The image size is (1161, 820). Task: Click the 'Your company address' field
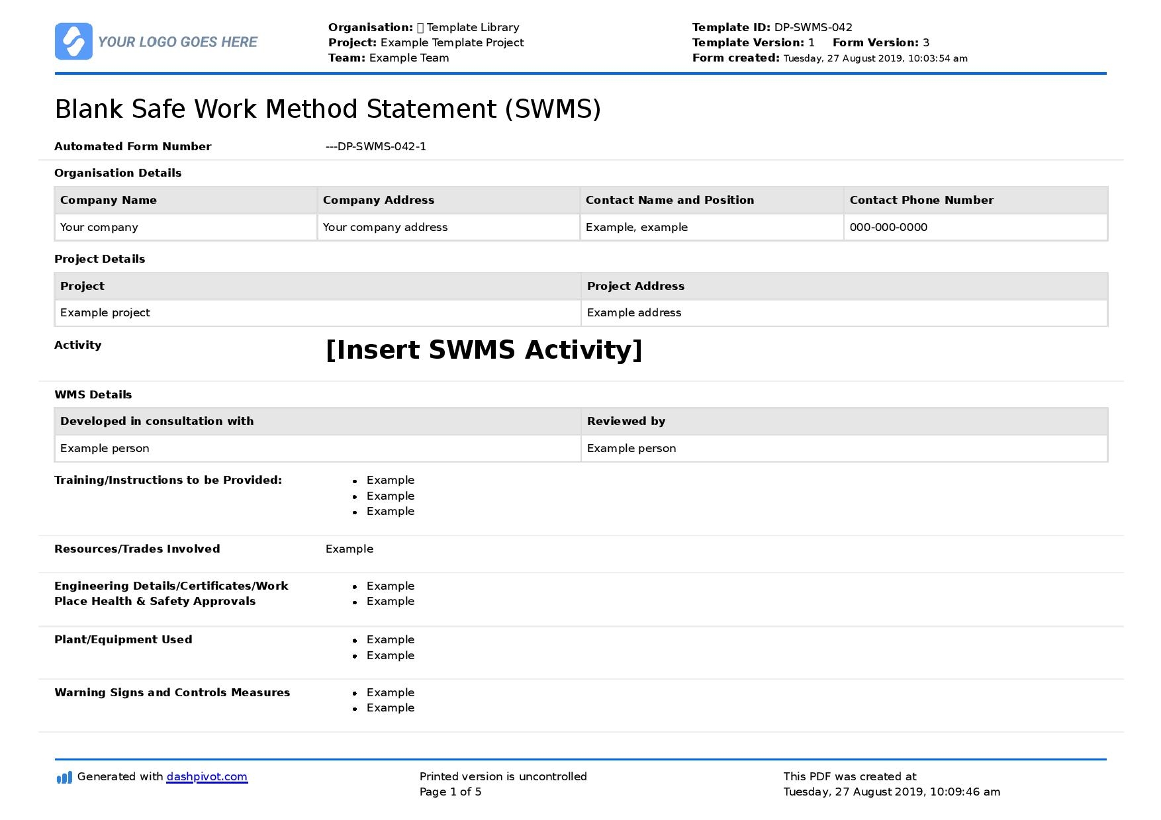(x=385, y=227)
